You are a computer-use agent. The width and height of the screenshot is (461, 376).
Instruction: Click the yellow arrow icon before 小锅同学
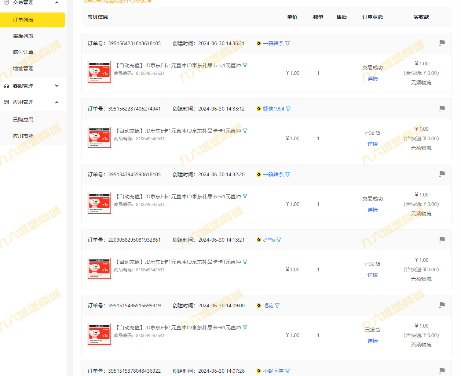pos(259,371)
